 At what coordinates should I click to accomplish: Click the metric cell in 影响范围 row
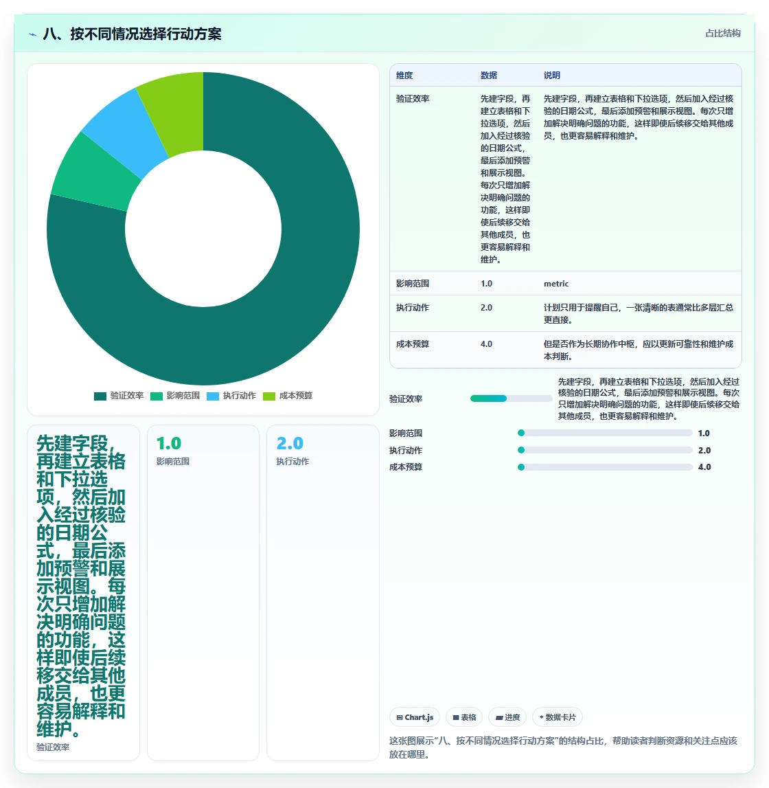coord(556,284)
